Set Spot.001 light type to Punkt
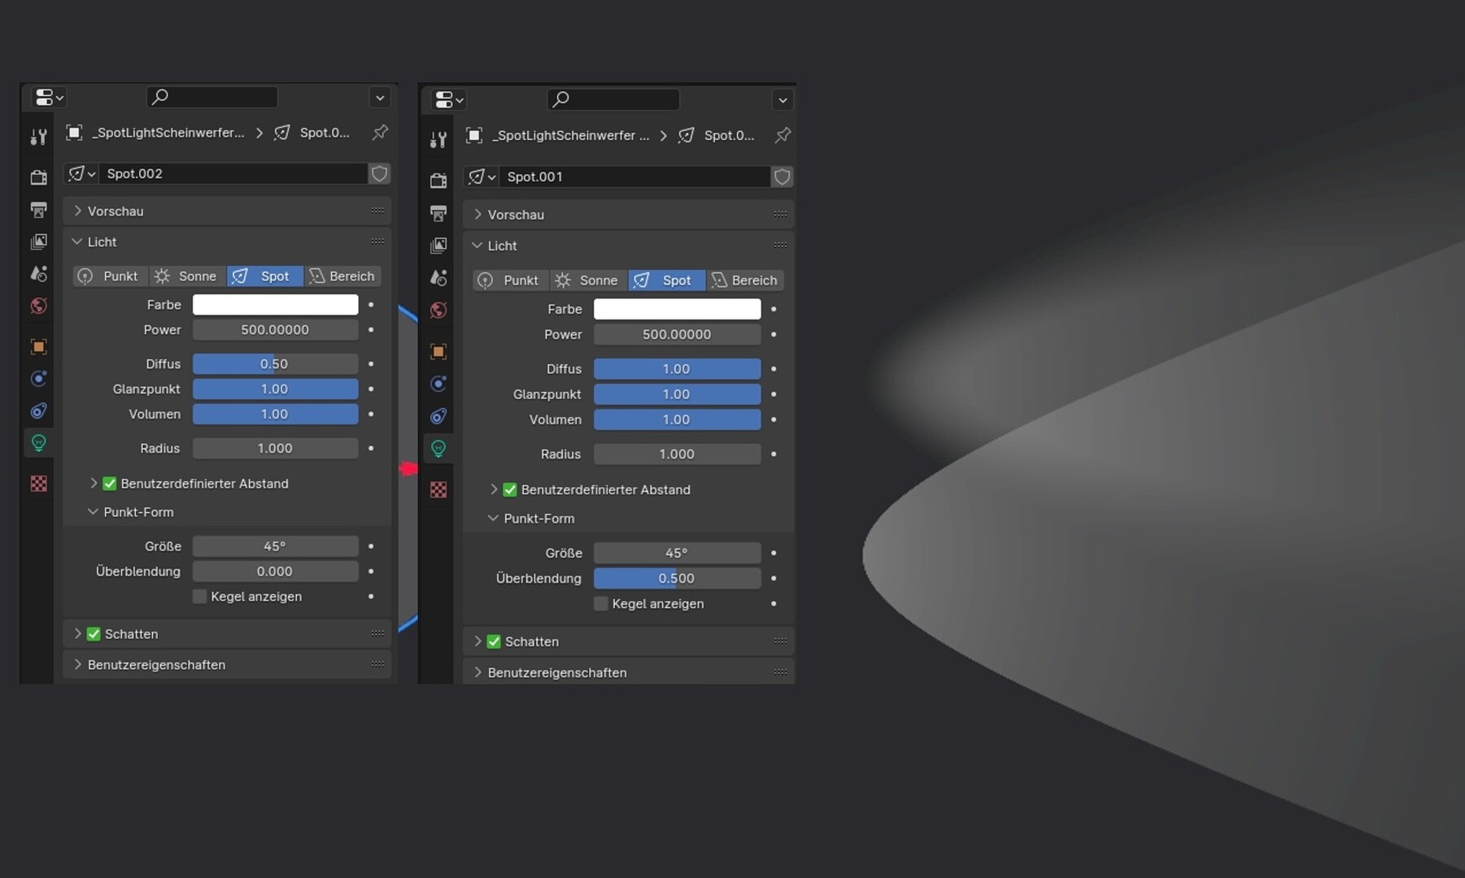The height and width of the screenshot is (878, 1465). click(510, 280)
